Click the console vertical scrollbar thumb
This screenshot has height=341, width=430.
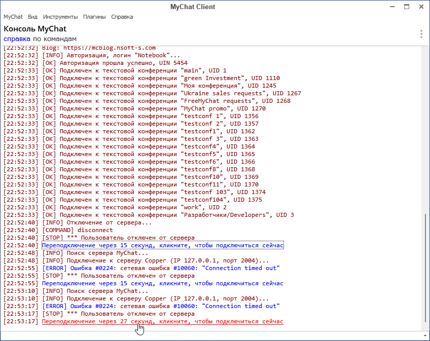click(x=425, y=268)
